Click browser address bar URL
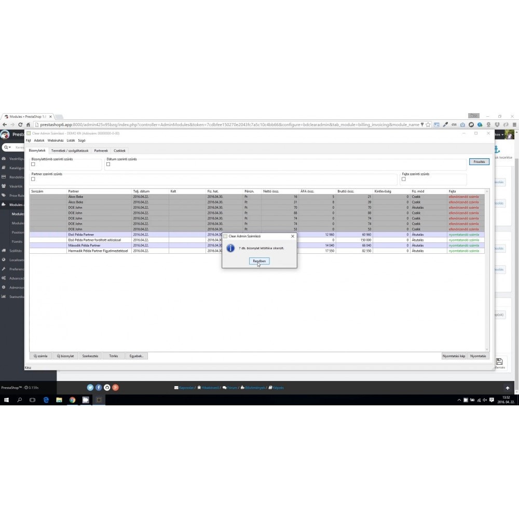Viewport: 519px width, 519px height. point(230,125)
